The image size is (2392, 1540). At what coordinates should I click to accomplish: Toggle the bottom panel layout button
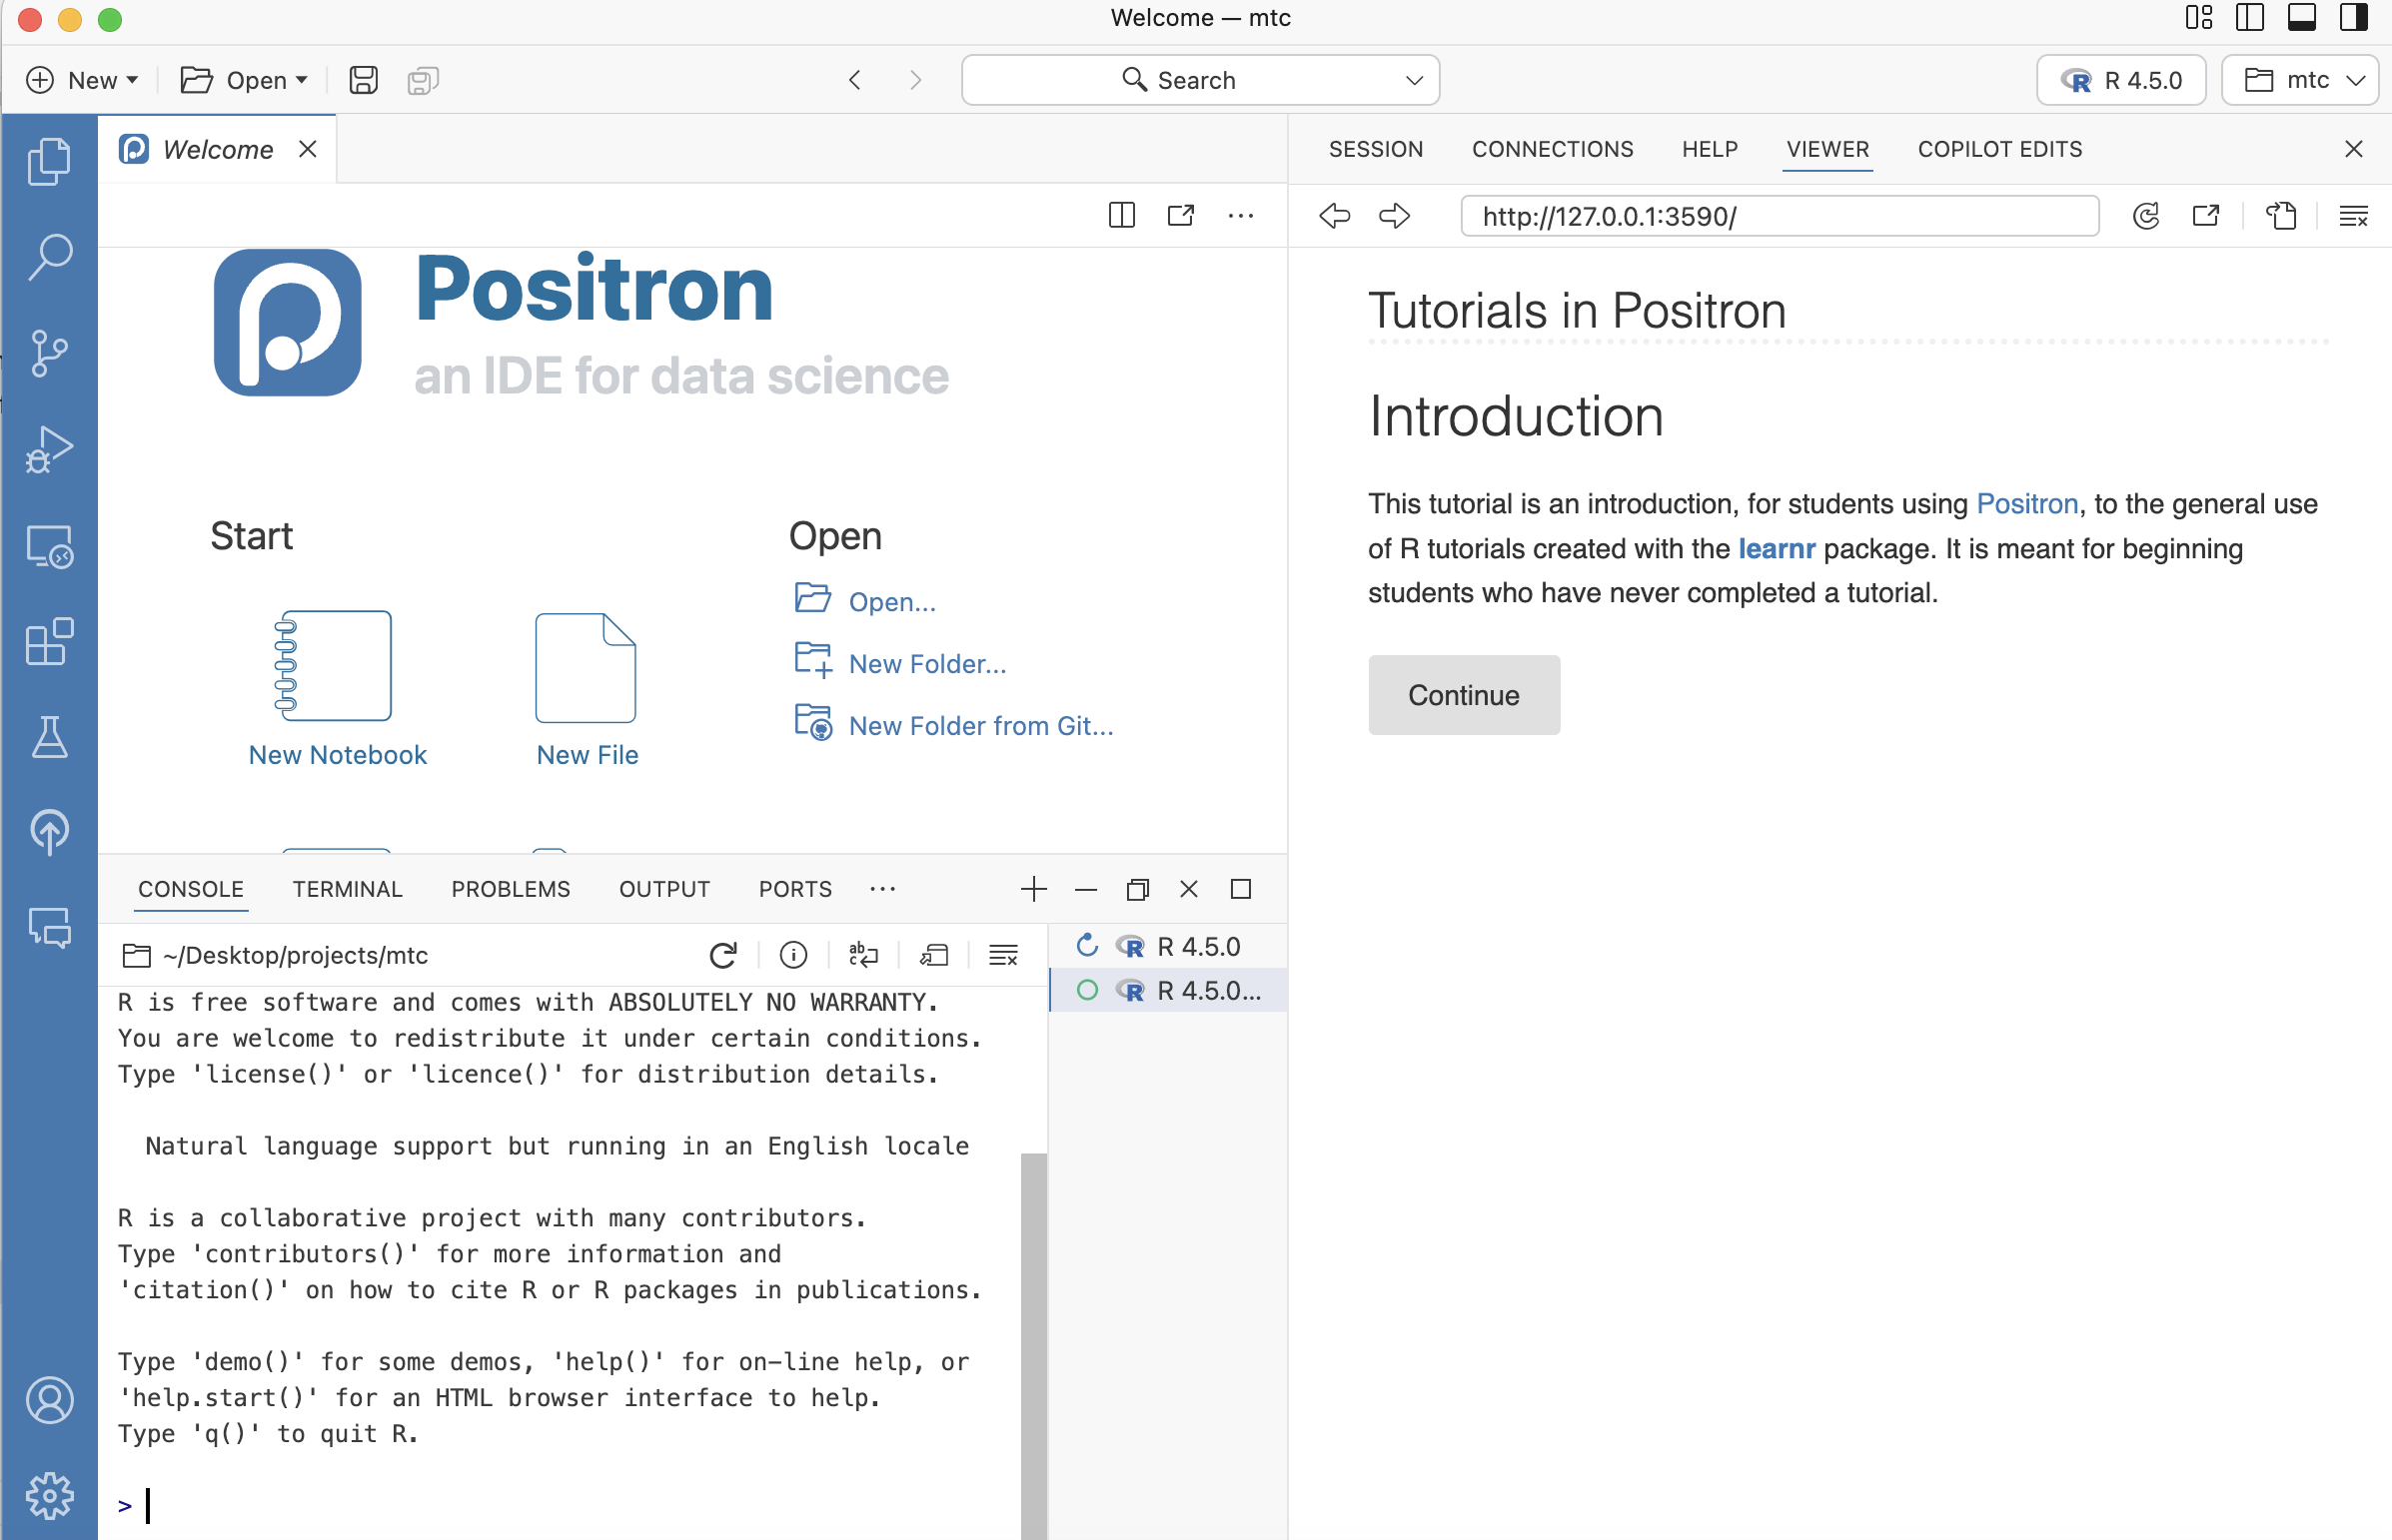(x=2301, y=18)
